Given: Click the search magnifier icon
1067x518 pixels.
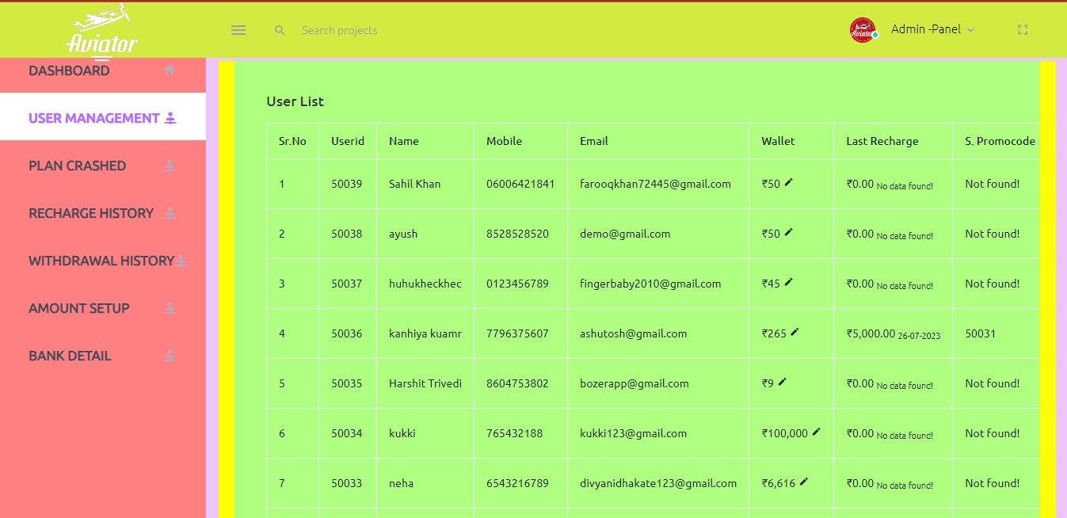Looking at the screenshot, I should point(280,30).
